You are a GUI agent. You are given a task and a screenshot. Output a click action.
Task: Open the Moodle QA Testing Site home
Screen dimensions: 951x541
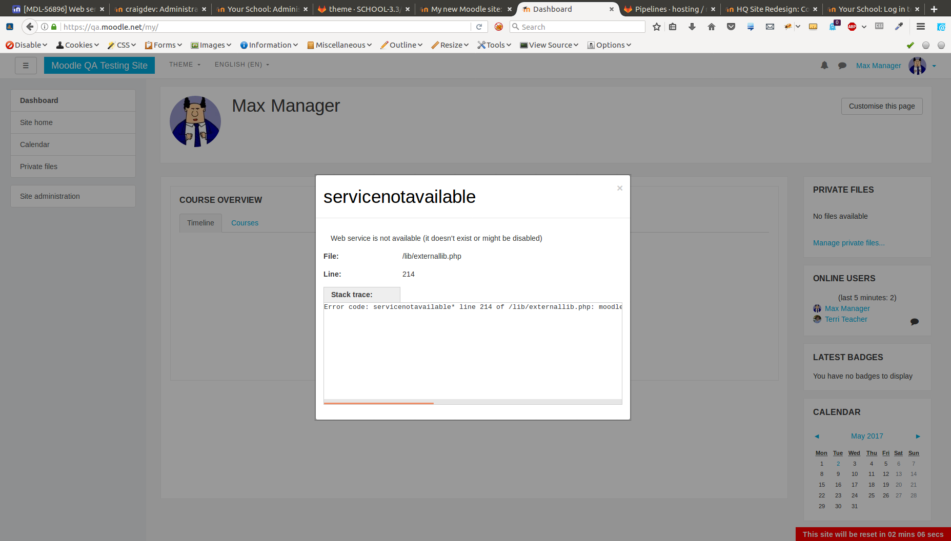tap(99, 66)
